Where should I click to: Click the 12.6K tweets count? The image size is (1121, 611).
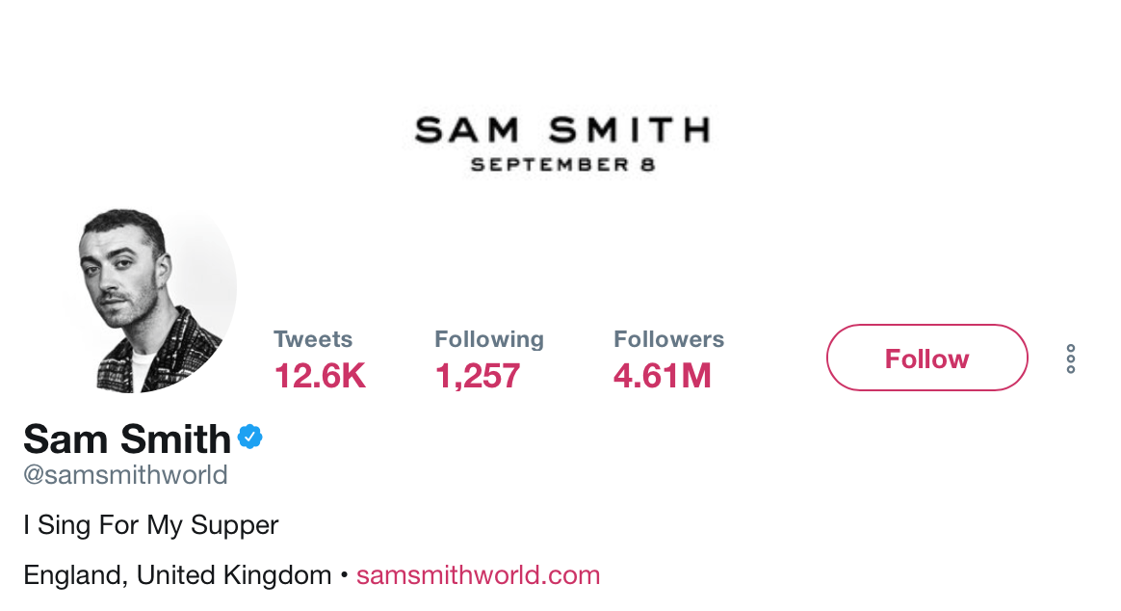pos(320,375)
